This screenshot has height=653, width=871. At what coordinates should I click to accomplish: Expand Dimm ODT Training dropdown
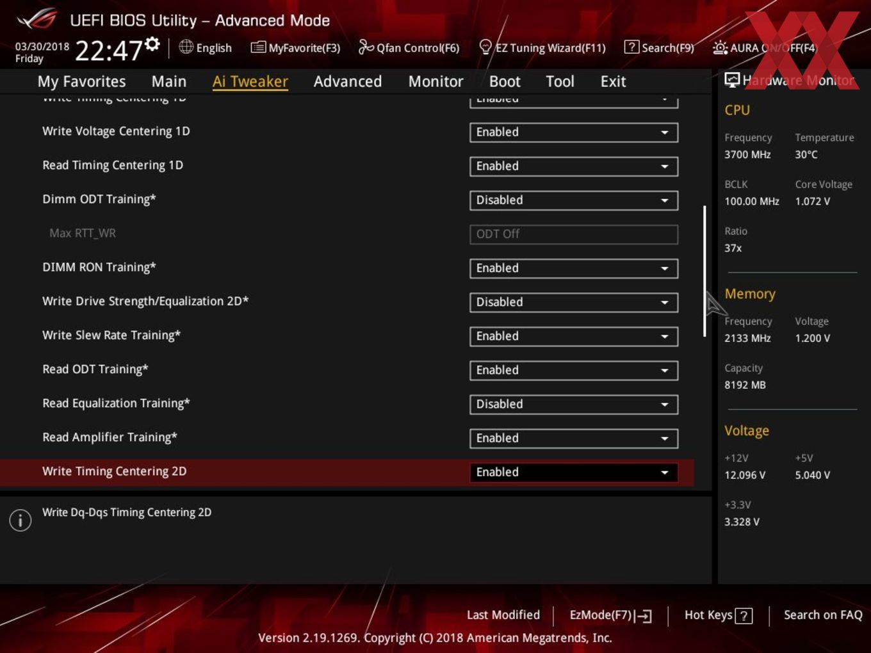(574, 200)
